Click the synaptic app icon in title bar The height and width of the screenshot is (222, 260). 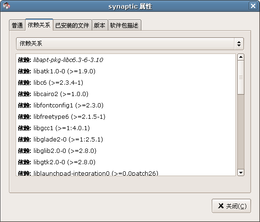point(6,6)
